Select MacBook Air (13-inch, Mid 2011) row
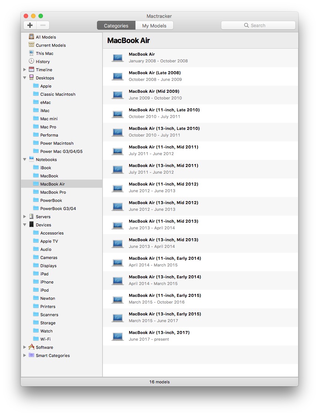Screen dimensions: 319x416 pos(200,169)
